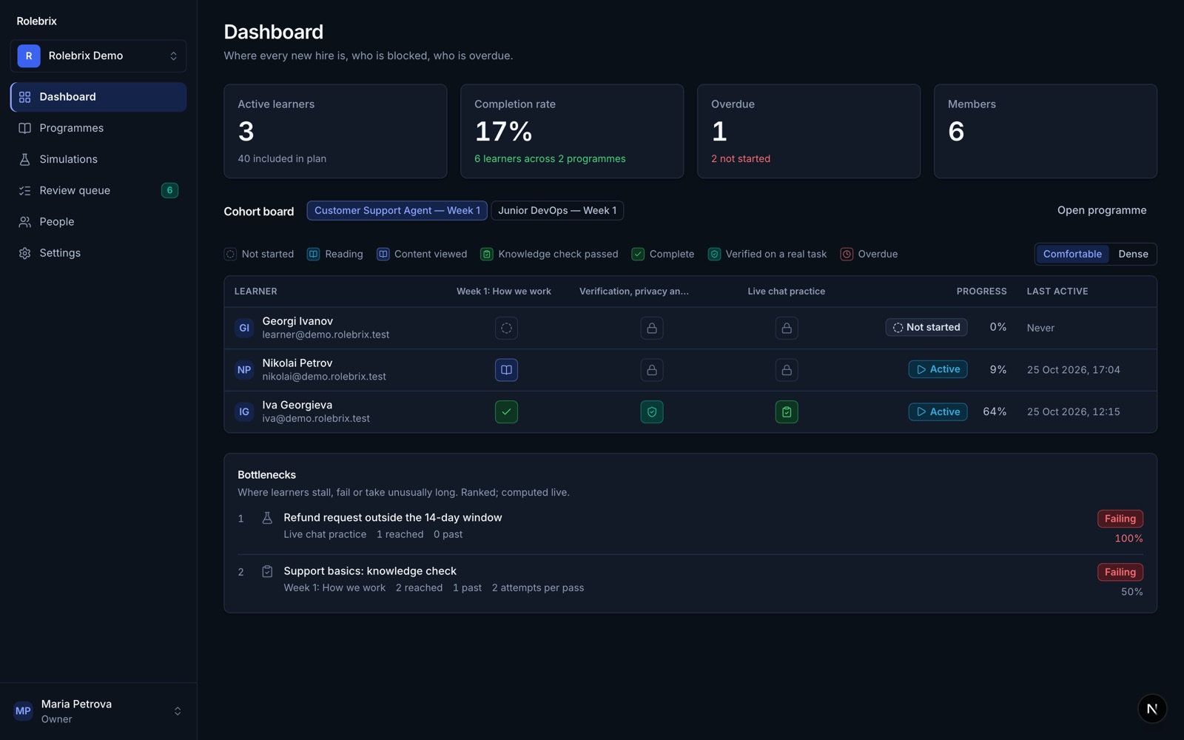Click Georgi Ivanov's Not started status badge
Viewport: 1184px width, 740px height.
point(926,327)
